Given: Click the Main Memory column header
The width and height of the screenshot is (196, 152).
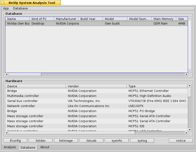Looking at the screenshot, I should [x=164, y=19].
